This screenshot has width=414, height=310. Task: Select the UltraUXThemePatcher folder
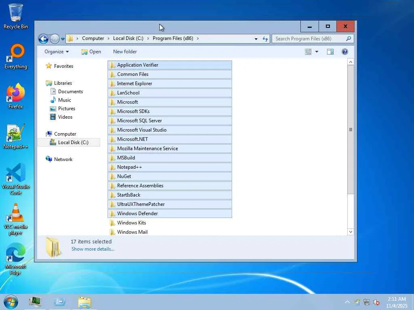(x=170, y=204)
